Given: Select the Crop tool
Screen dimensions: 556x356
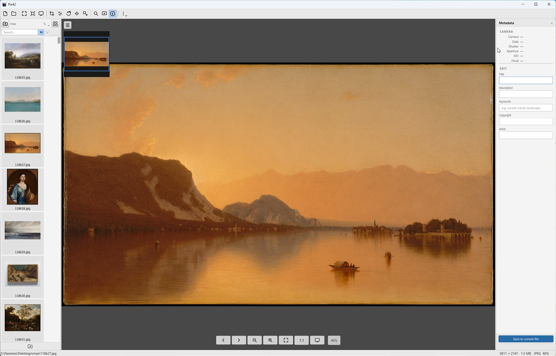Looking at the screenshot, I should click(x=52, y=14).
